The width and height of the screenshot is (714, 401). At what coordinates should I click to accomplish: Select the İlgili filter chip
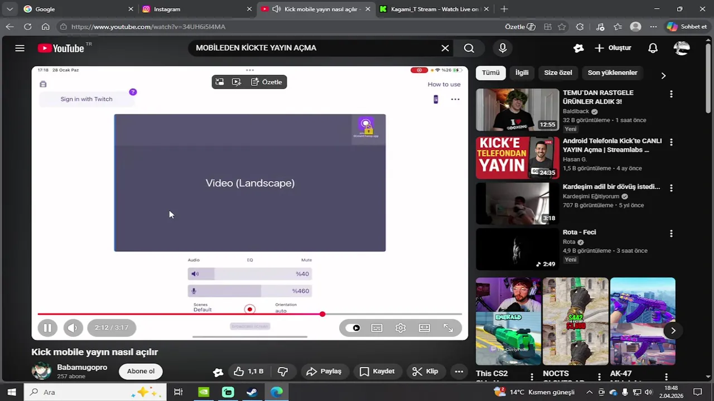pyautogui.click(x=522, y=72)
